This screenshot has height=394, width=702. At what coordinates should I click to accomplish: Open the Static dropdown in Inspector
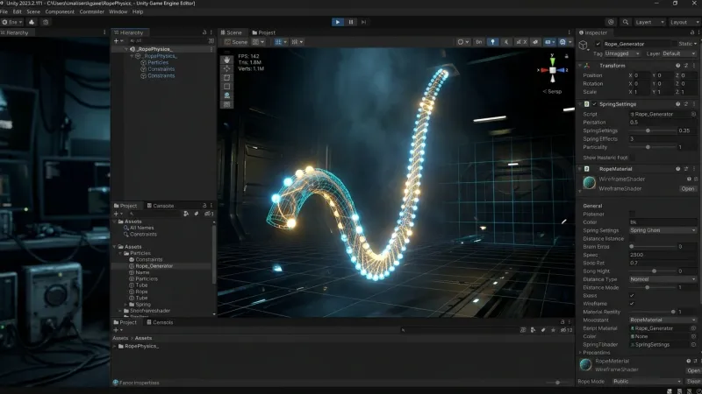[687, 44]
